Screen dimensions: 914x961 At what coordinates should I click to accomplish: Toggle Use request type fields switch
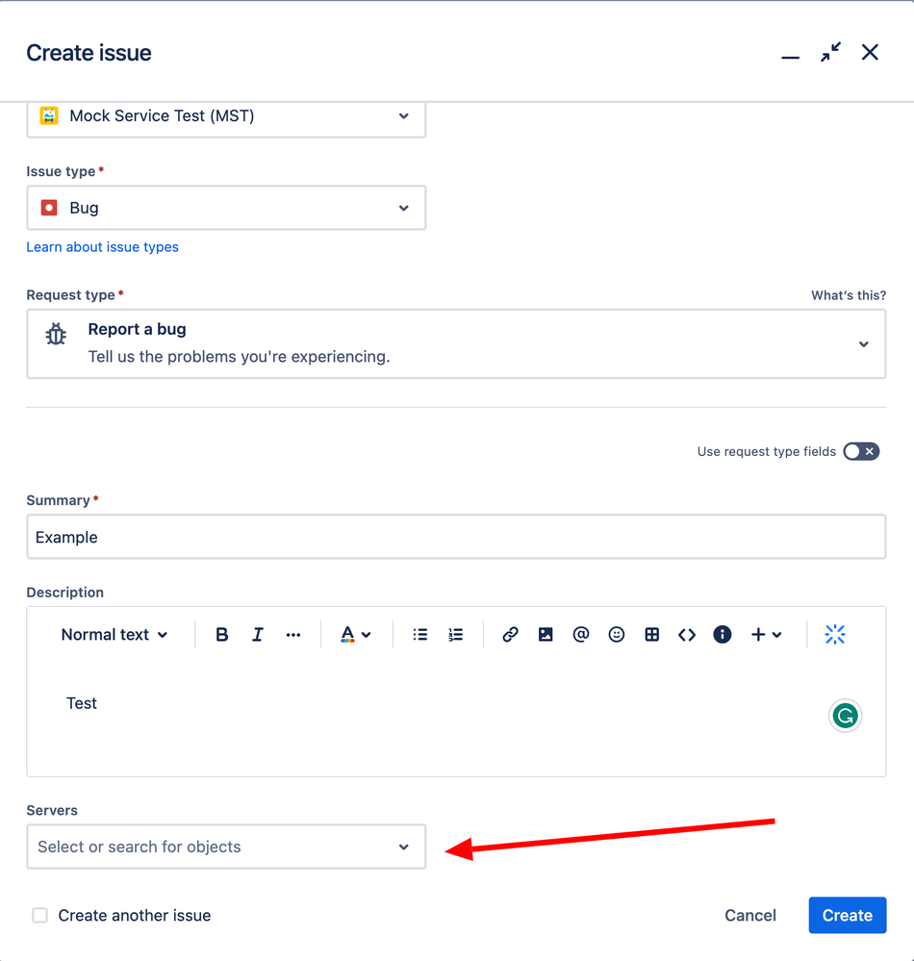[861, 452]
